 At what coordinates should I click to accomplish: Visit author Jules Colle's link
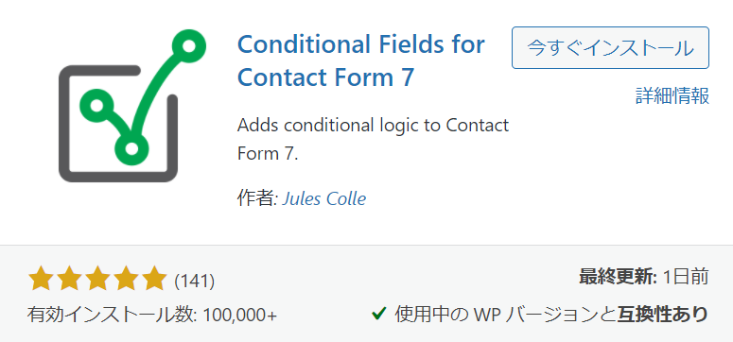click(x=324, y=199)
